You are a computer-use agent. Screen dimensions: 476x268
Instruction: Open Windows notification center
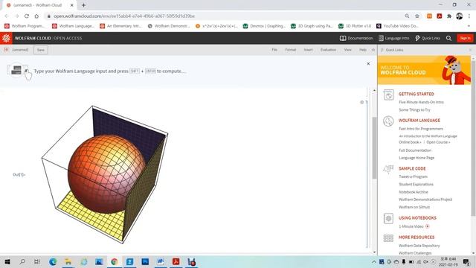(466, 261)
